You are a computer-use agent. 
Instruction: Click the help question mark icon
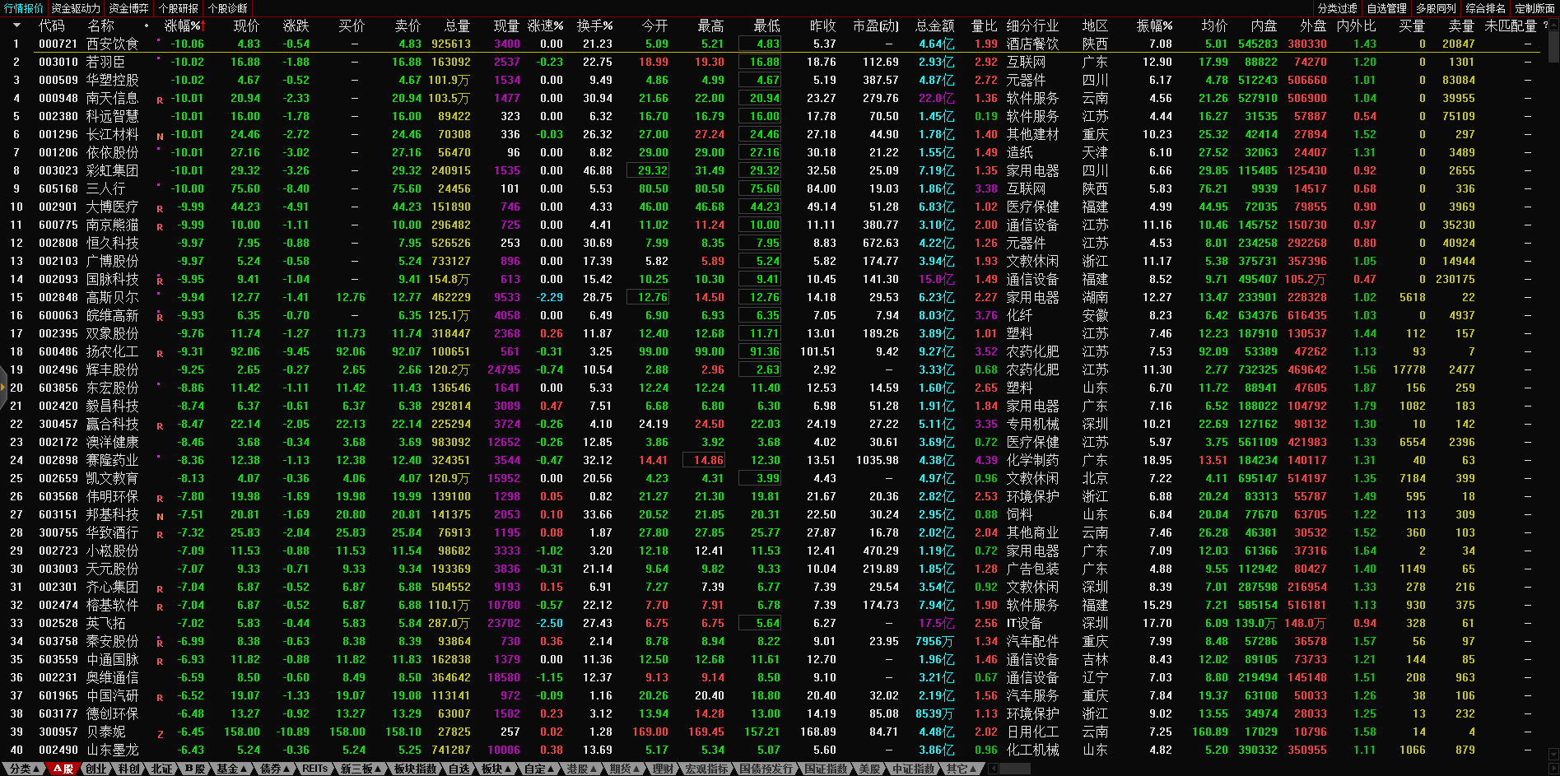coord(1545,26)
